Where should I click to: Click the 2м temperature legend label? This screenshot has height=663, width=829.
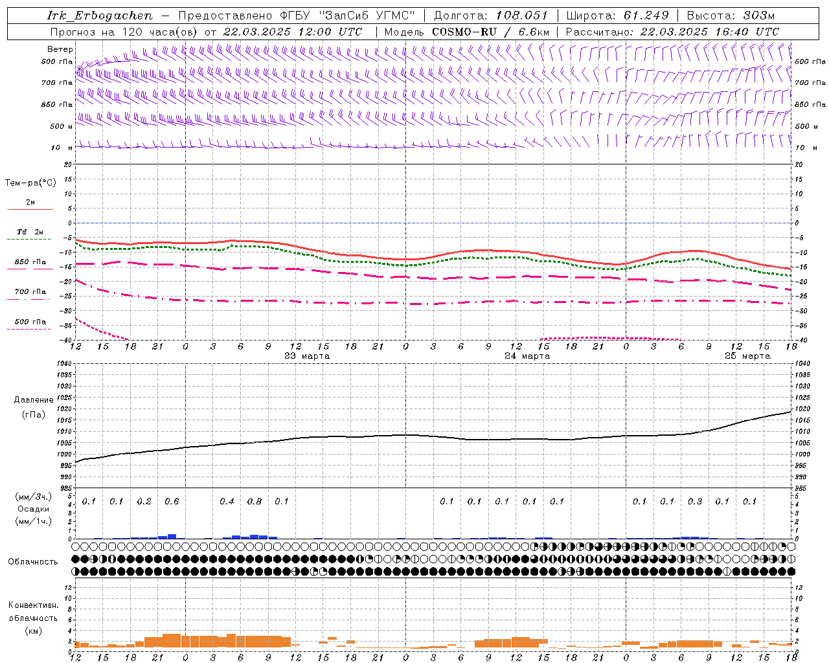[30, 202]
